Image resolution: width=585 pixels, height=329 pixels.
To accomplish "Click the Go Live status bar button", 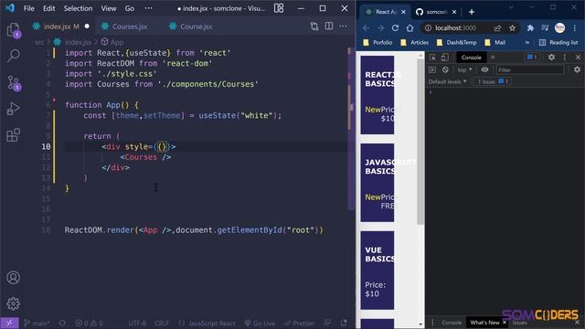I will [260, 323].
